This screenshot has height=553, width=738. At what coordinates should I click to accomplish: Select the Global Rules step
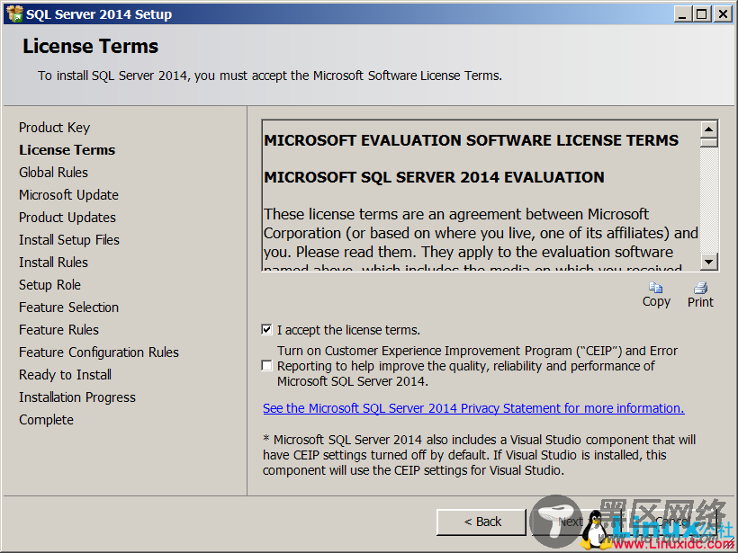[x=53, y=173]
